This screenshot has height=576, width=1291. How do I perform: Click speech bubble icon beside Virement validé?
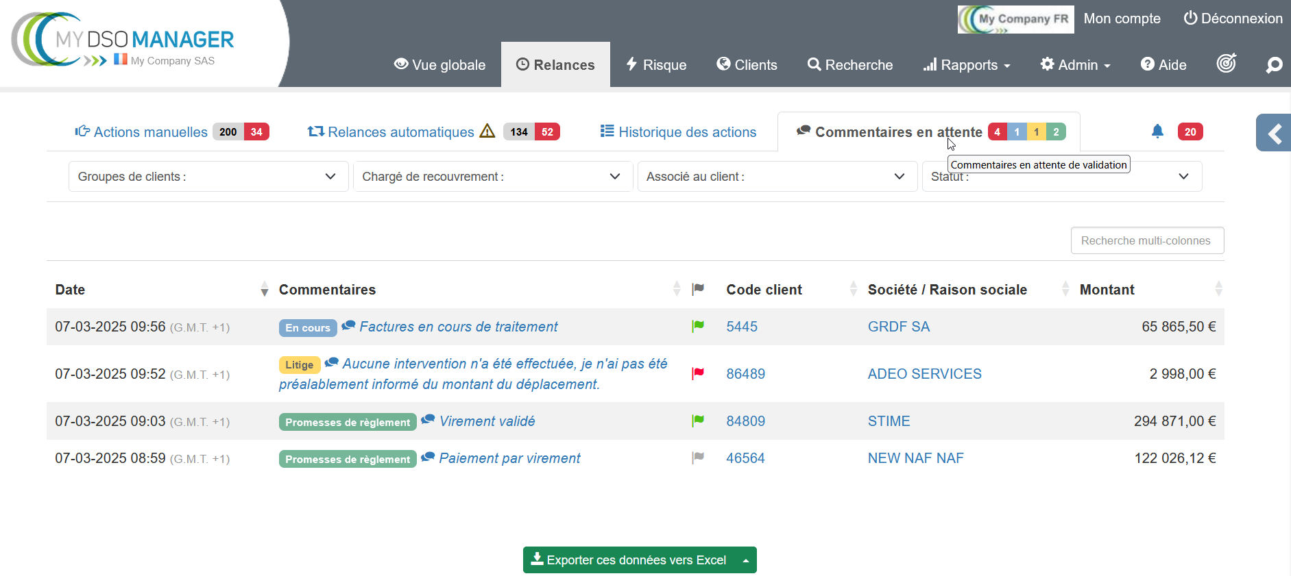click(x=428, y=420)
